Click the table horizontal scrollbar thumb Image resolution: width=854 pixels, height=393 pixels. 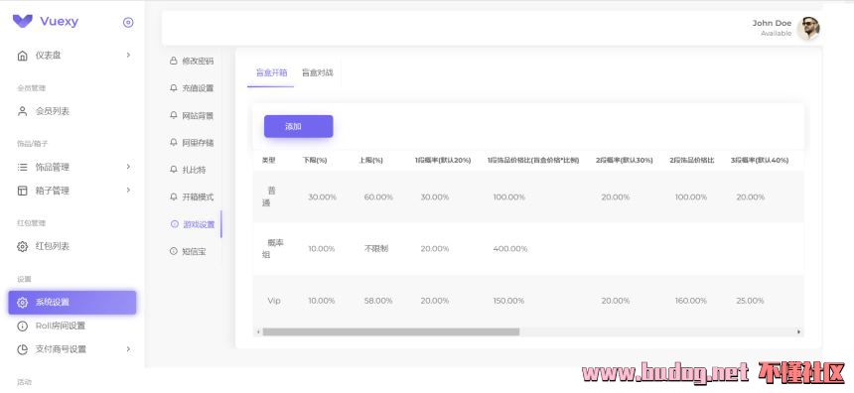391,331
